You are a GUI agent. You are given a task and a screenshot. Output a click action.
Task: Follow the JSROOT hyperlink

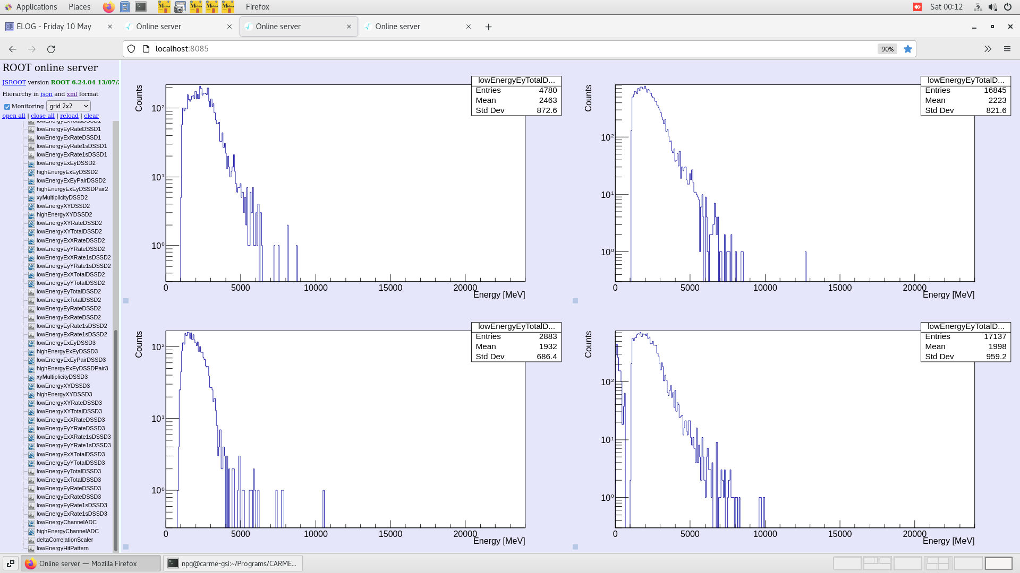pos(14,82)
